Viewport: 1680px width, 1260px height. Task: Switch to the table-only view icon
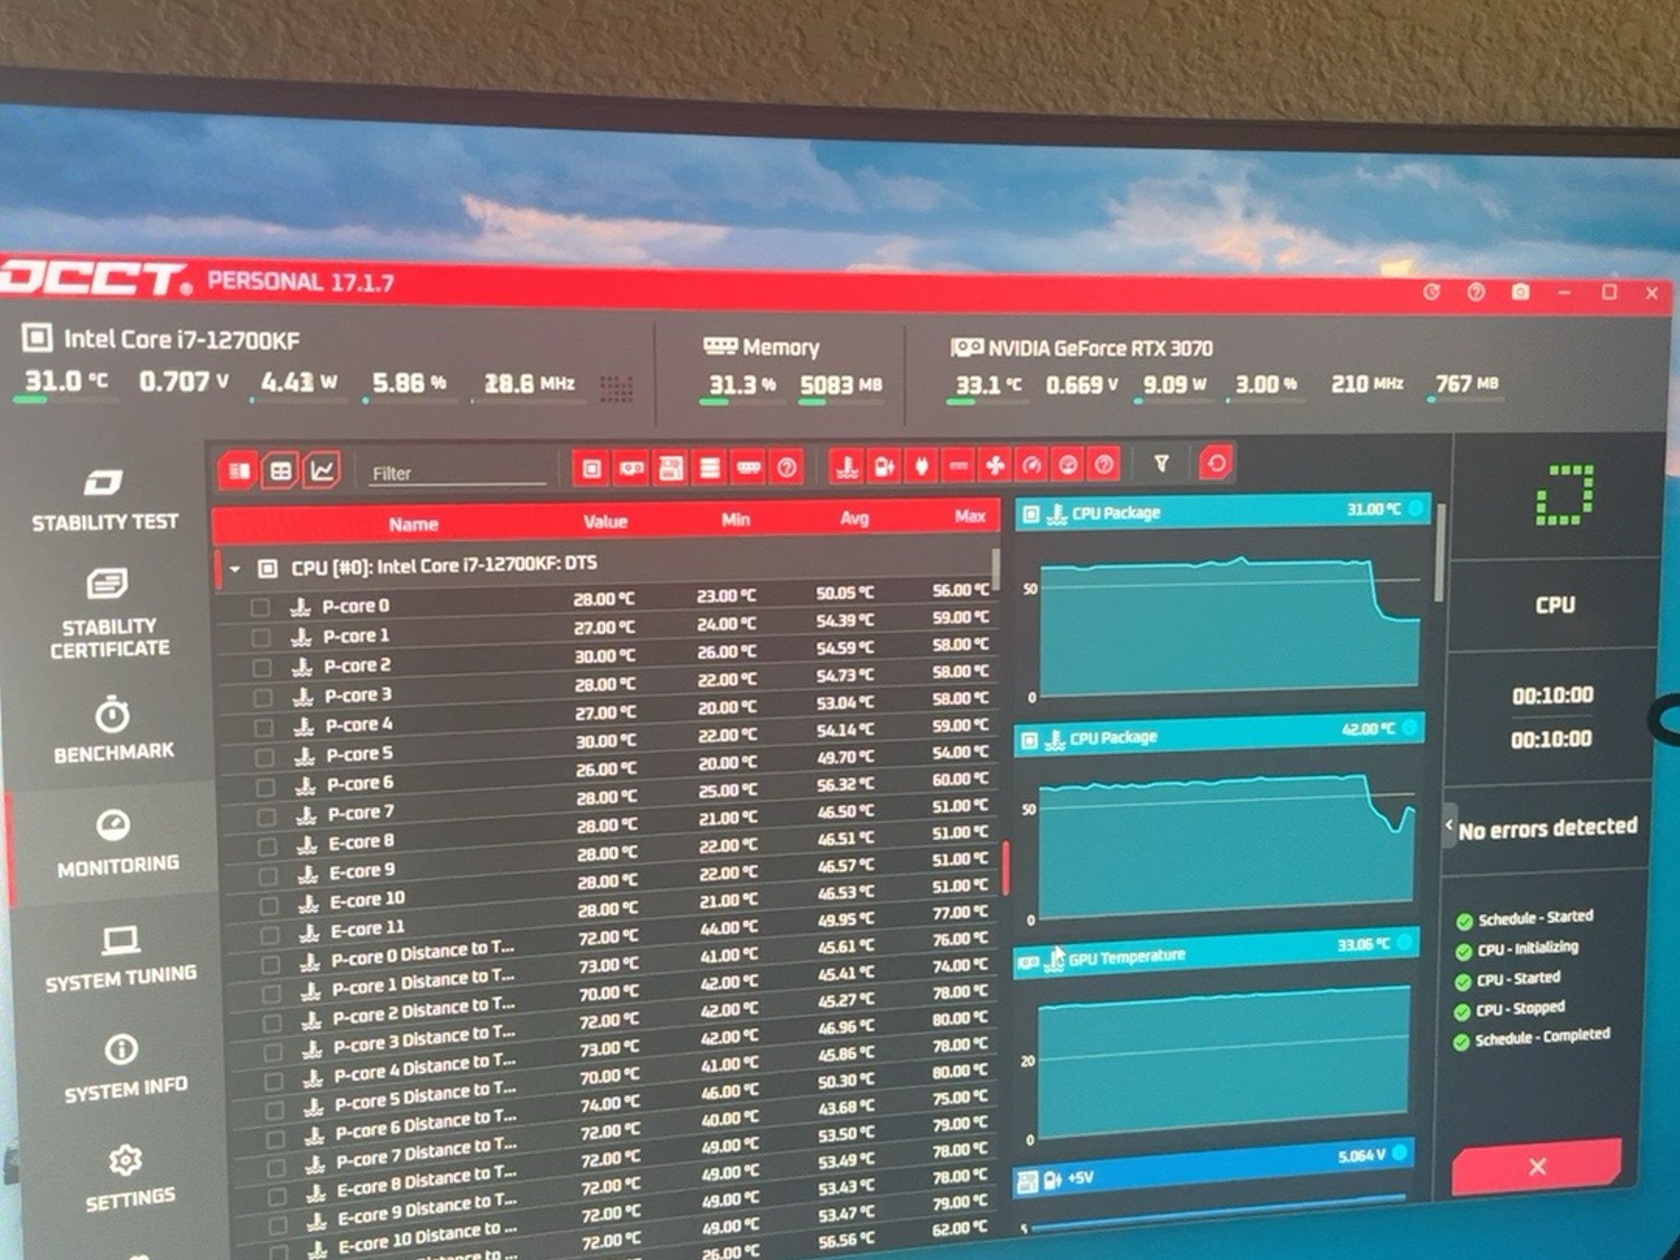point(281,471)
